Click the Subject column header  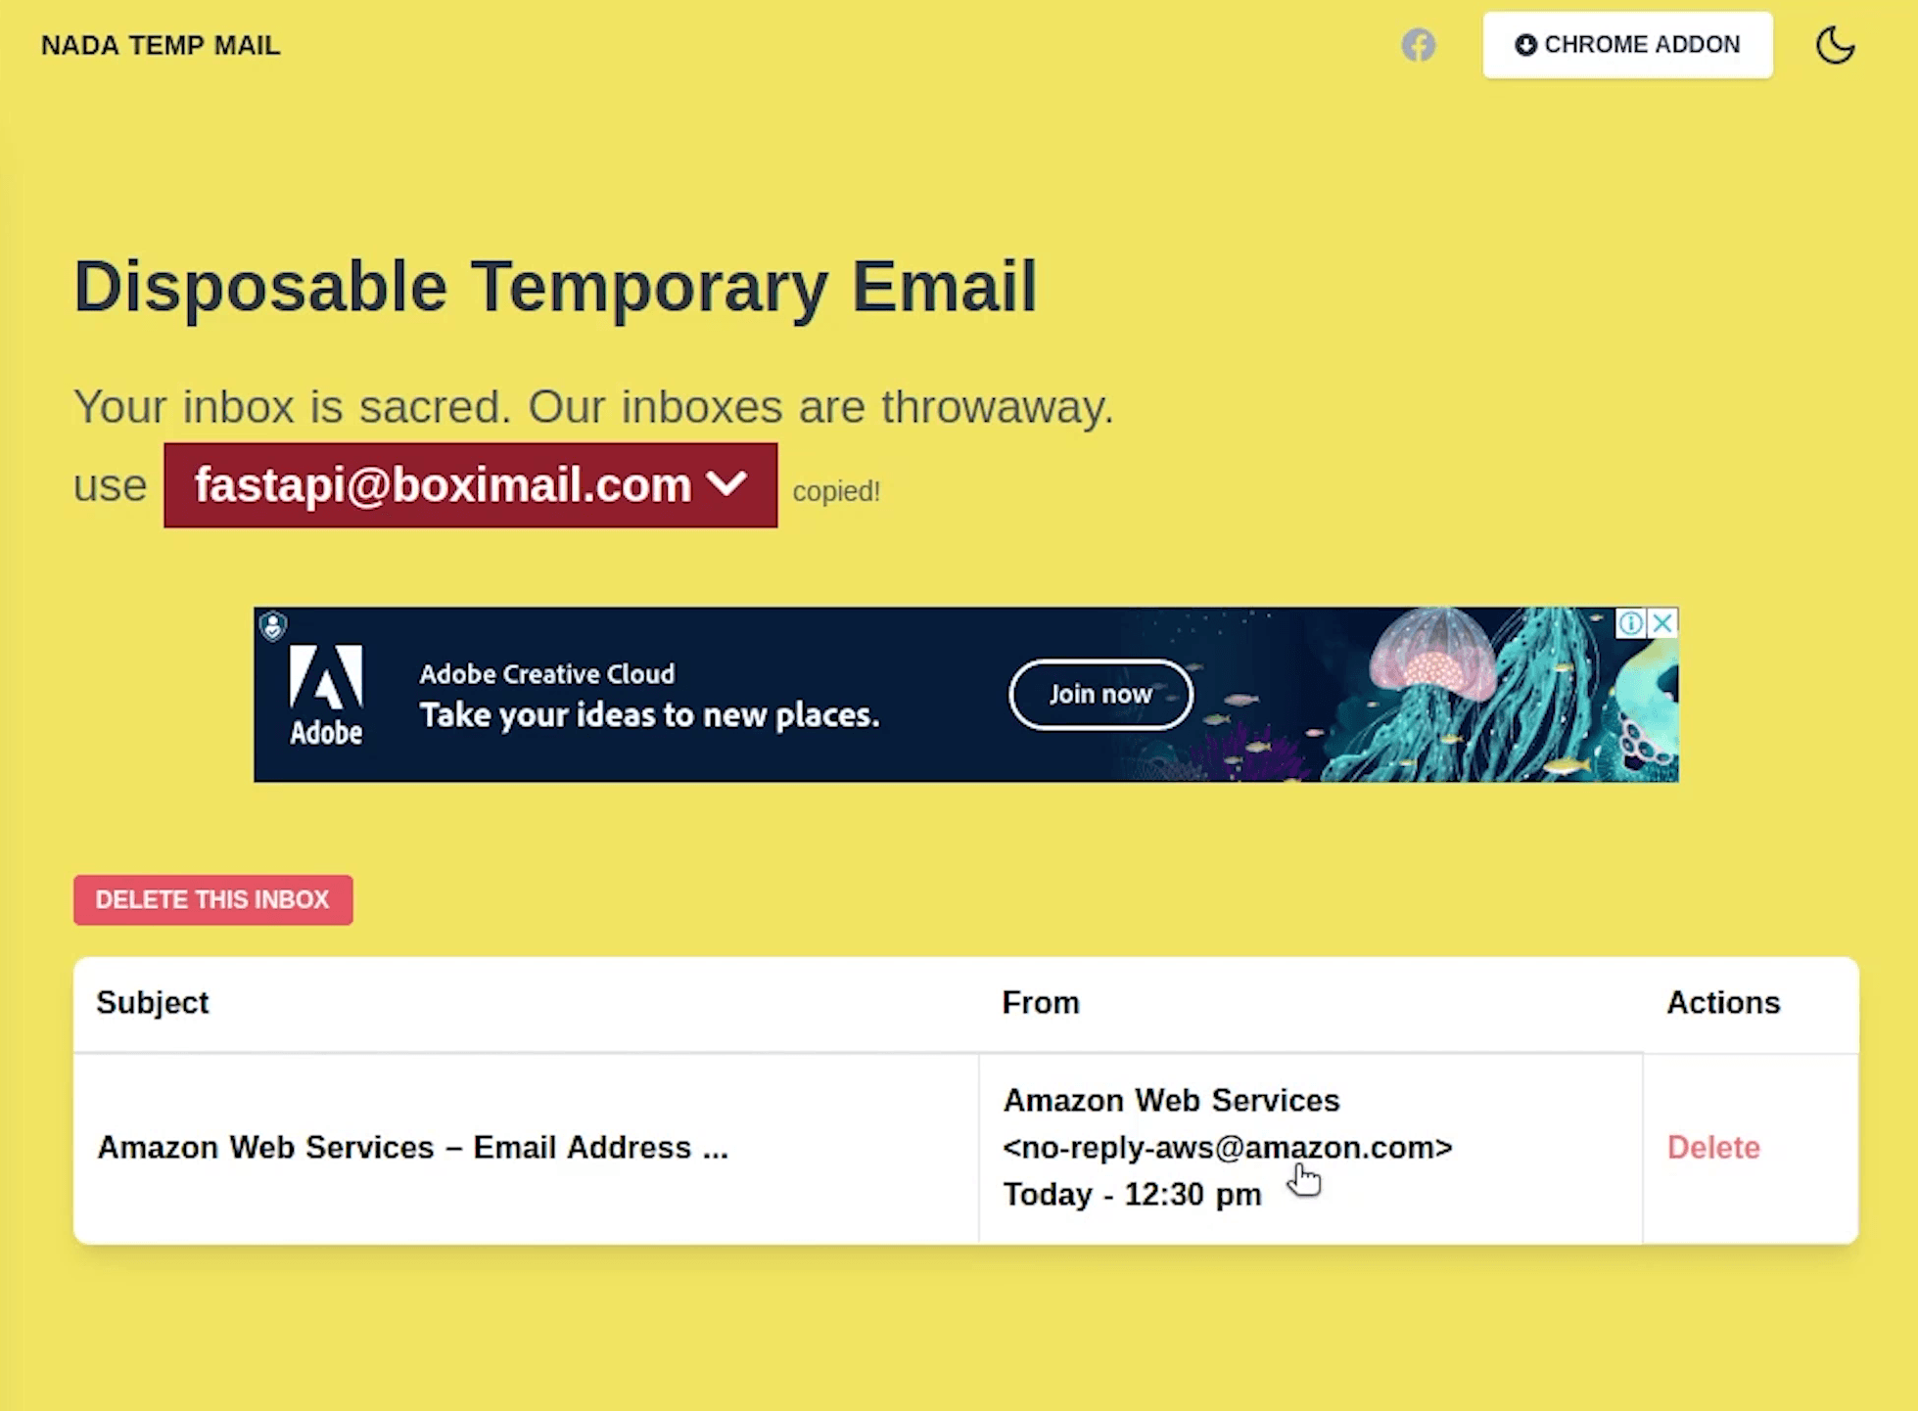[x=153, y=1003]
